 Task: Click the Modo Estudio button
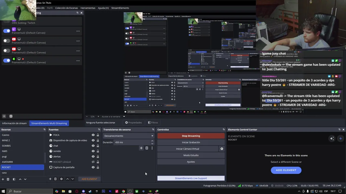(x=191, y=155)
